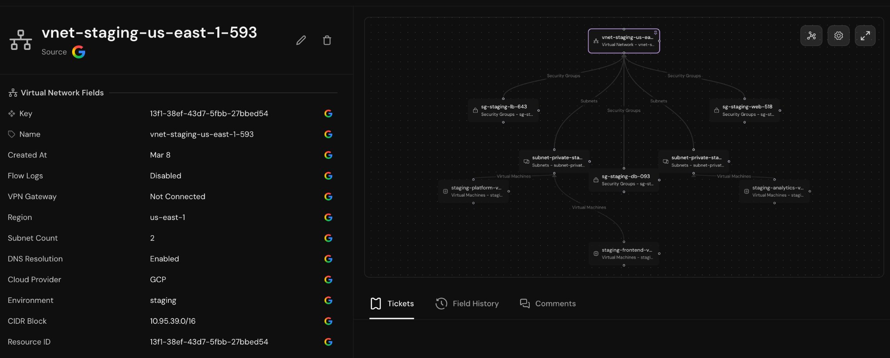Click the Key field icon
This screenshot has height=358, width=890.
click(12, 114)
